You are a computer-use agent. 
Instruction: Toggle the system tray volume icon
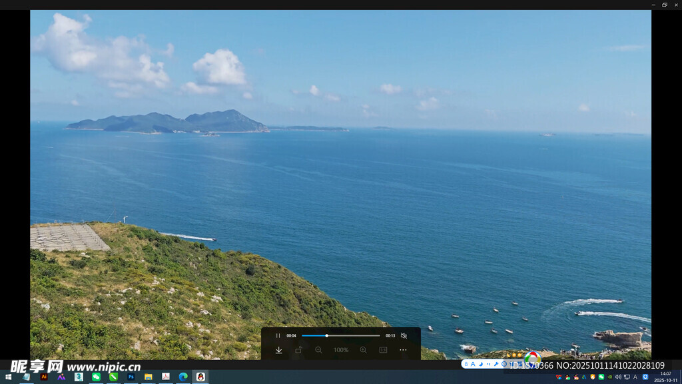618,377
